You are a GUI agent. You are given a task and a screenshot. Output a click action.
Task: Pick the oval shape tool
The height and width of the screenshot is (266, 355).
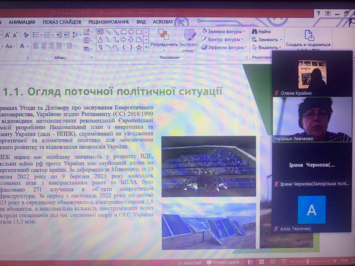131,32
